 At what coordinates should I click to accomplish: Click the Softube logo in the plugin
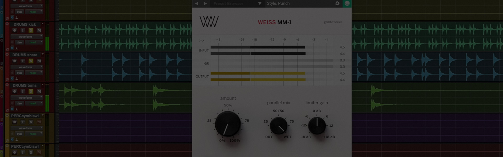(209, 22)
